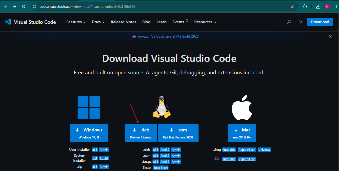This screenshot has width=339, height=171.
Task: Select Linux .deb Arm64 link
Action: click(176, 150)
